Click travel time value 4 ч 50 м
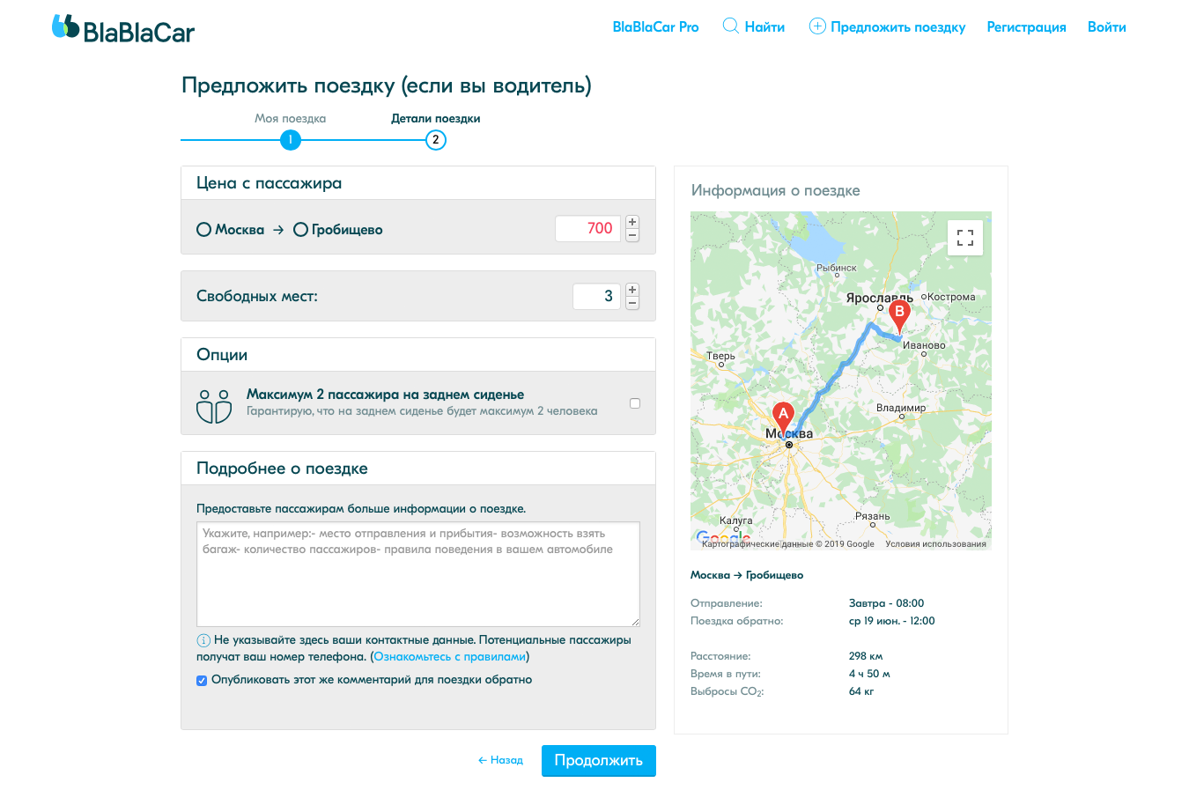The height and width of the screenshot is (812, 1189). pyautogui.click(x=869, y=674)
